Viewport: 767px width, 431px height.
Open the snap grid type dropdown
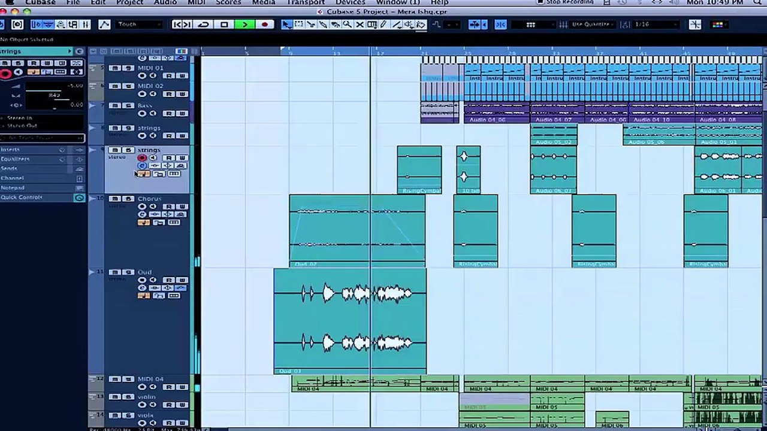pos(532,25)
